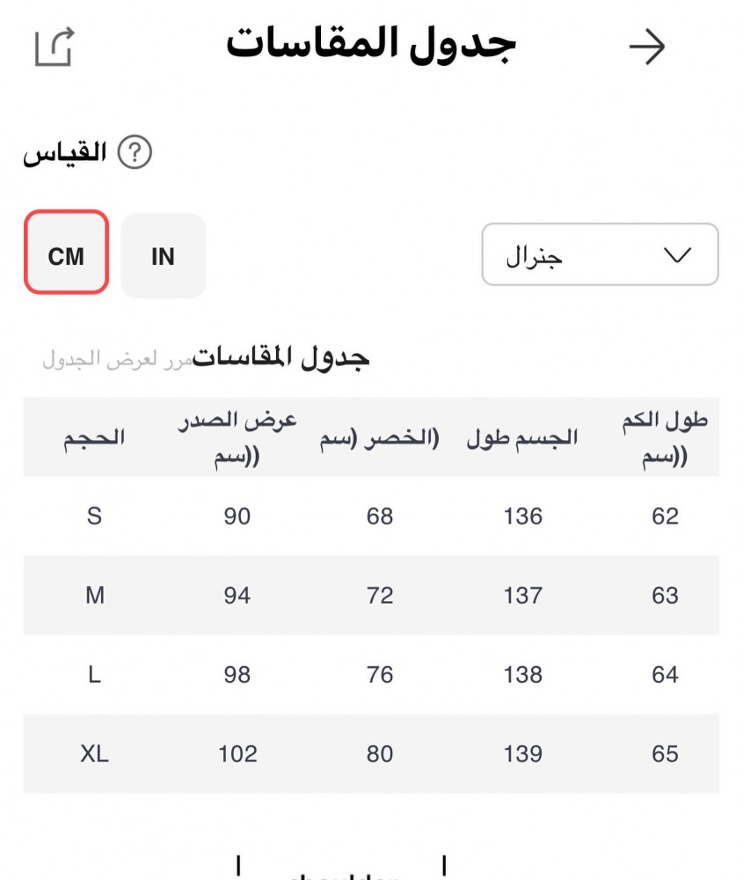Tap the back arrow icon

point(647,48)
